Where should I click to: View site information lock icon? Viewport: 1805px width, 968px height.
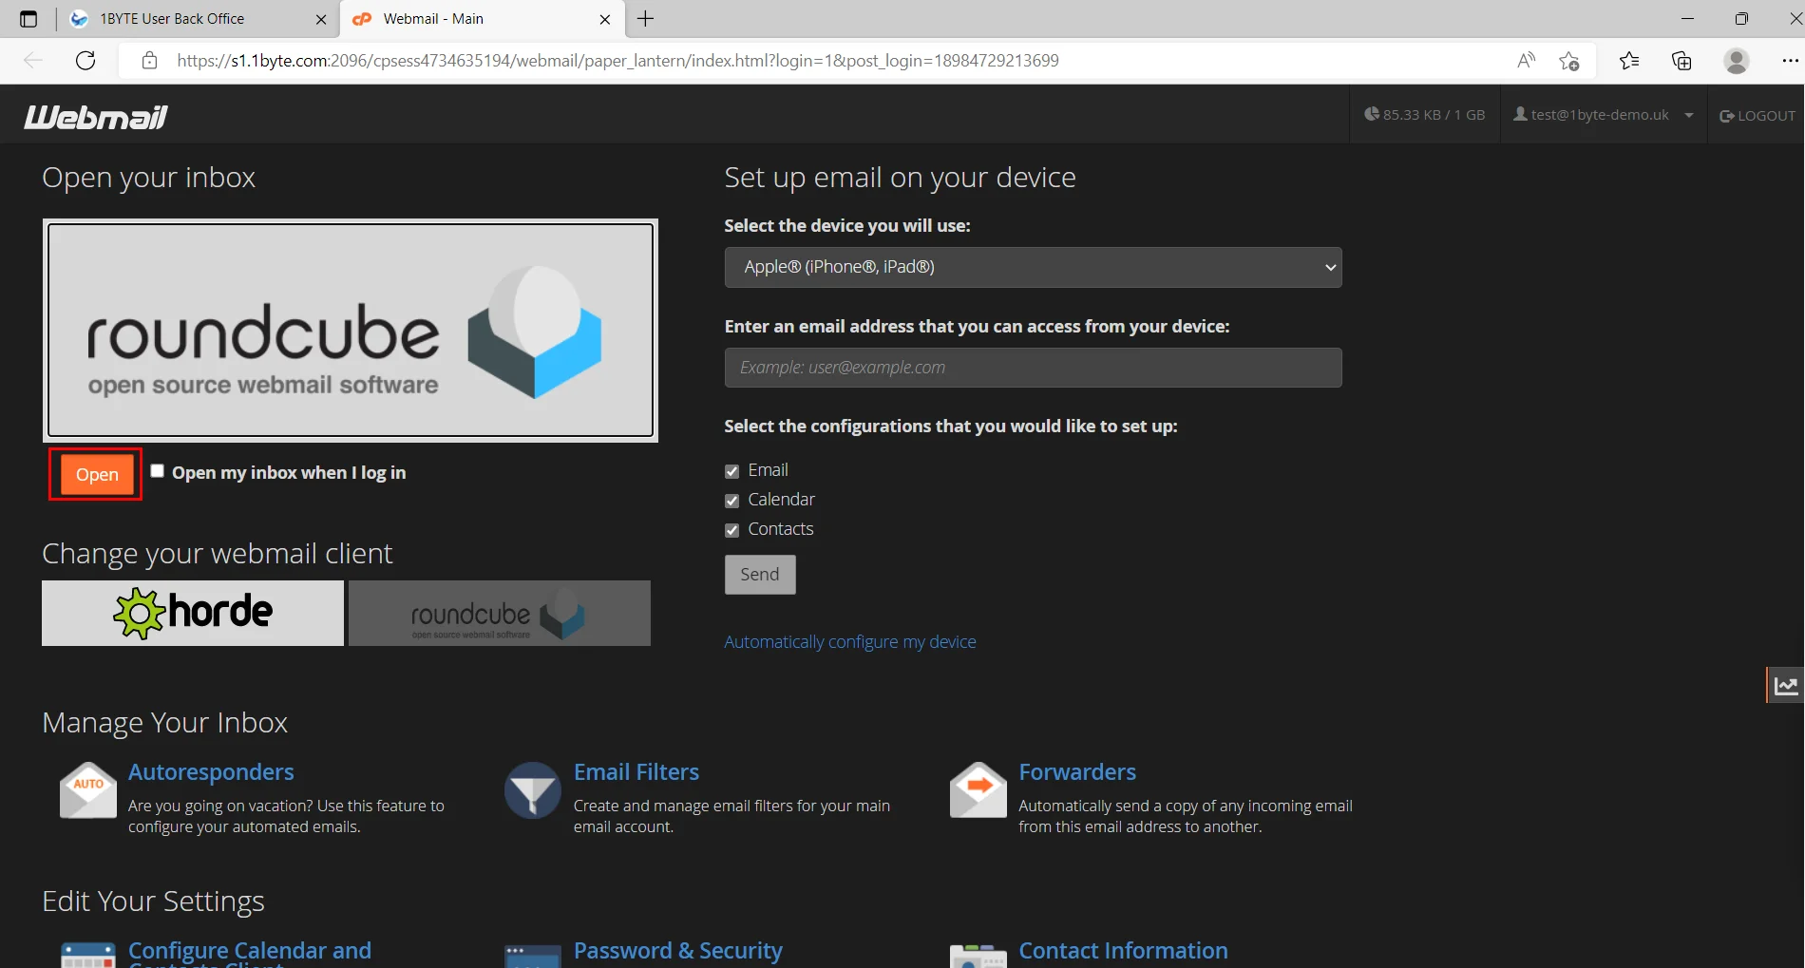149,61
